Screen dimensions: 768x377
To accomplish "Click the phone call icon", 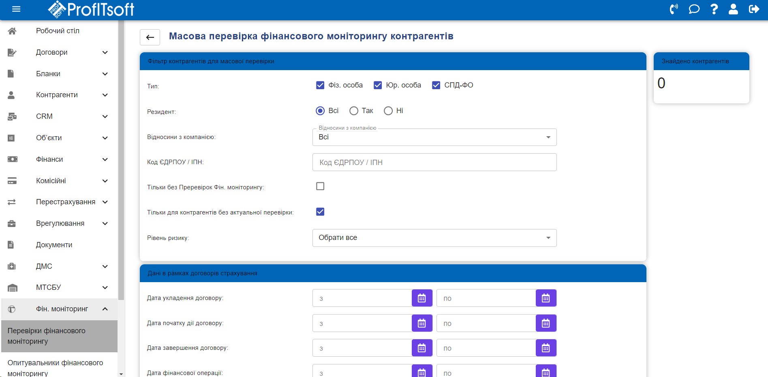I will point(674,9).
